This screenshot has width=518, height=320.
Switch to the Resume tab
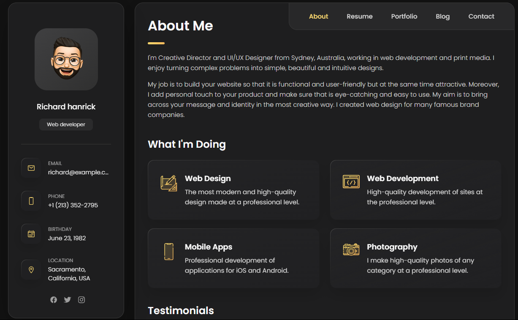[360, 16]
